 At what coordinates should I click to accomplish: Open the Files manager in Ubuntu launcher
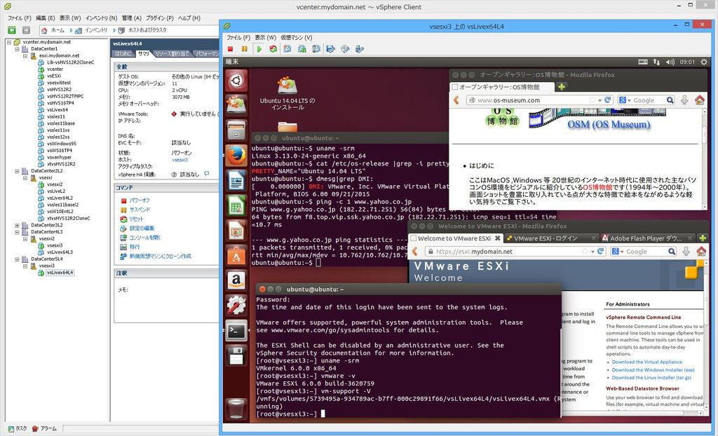(236, 130)
